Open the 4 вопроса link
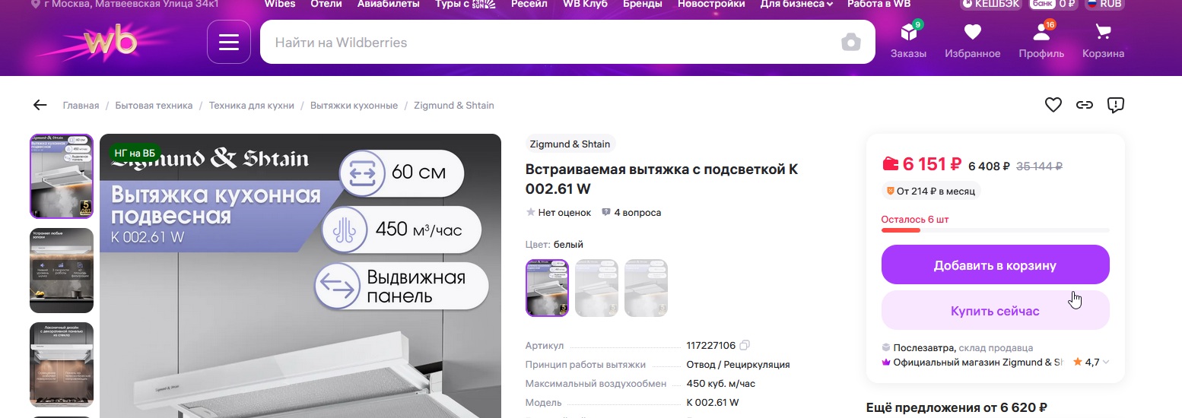This screenshot has height=418, width=1182. click(631, 213)
